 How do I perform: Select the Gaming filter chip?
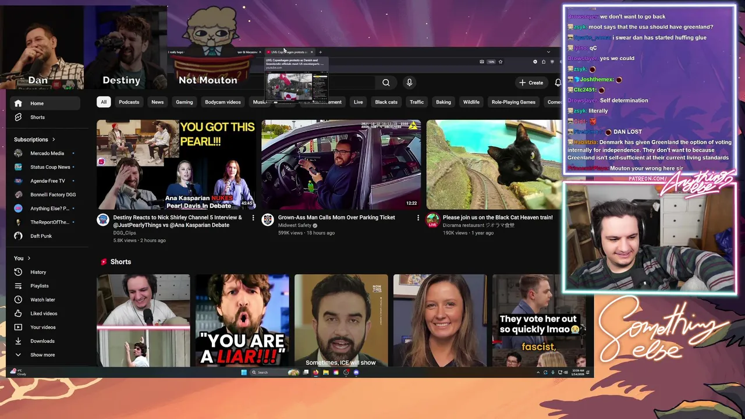185,102
